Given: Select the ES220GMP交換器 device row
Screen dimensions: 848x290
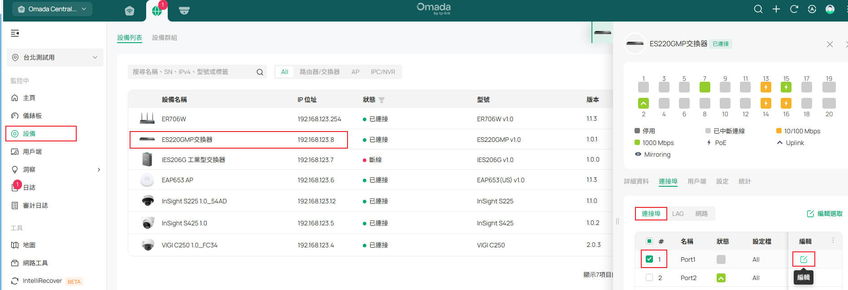Looking at the screenshot, I should (x=370, y=140).
